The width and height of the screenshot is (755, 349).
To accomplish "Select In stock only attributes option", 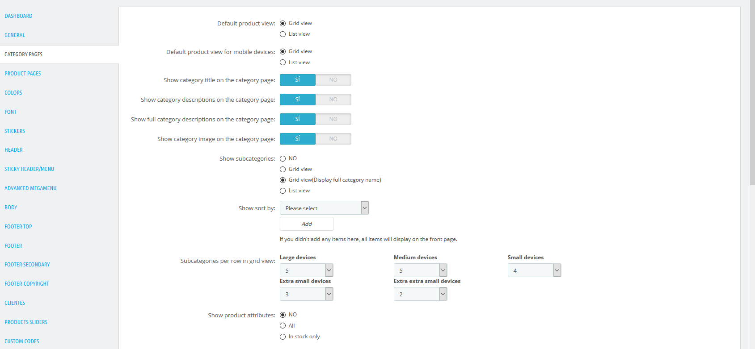I will point(283,337).
